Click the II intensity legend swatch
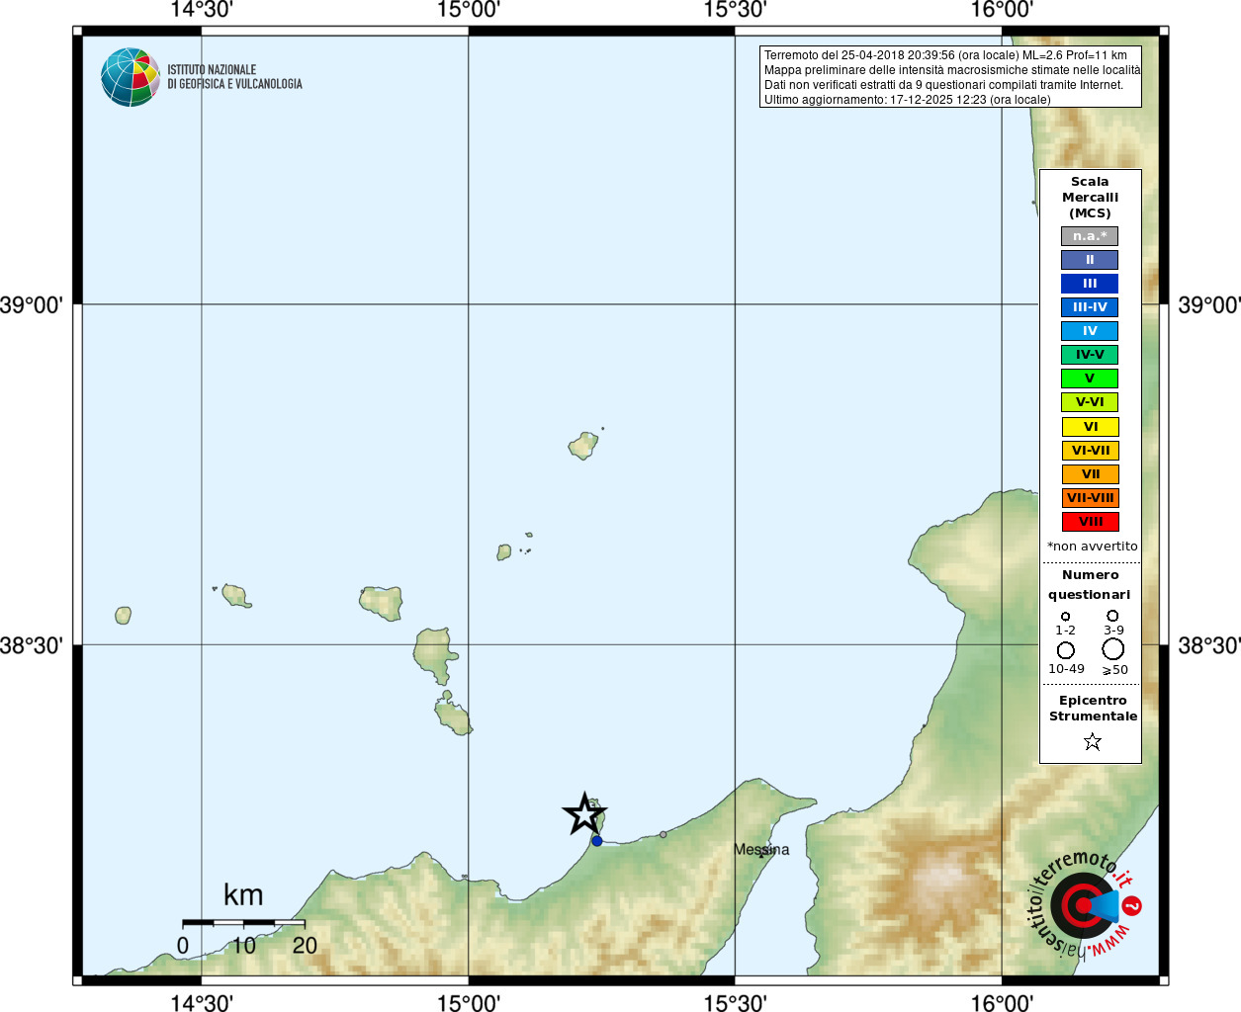The width and height of the screenshot is (1241, 1012). [1090, 260]
